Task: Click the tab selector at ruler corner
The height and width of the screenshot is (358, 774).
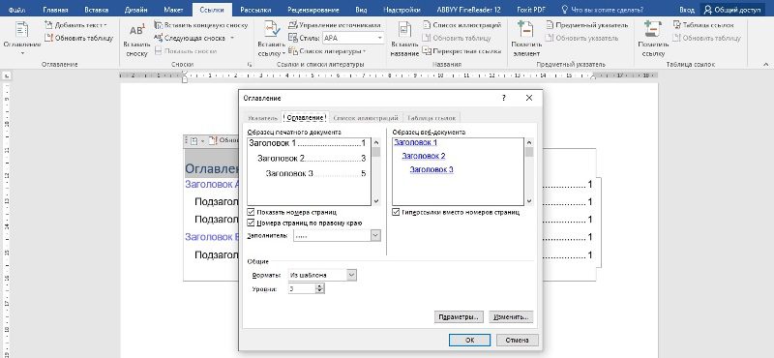Action: [x=7, y=76]
